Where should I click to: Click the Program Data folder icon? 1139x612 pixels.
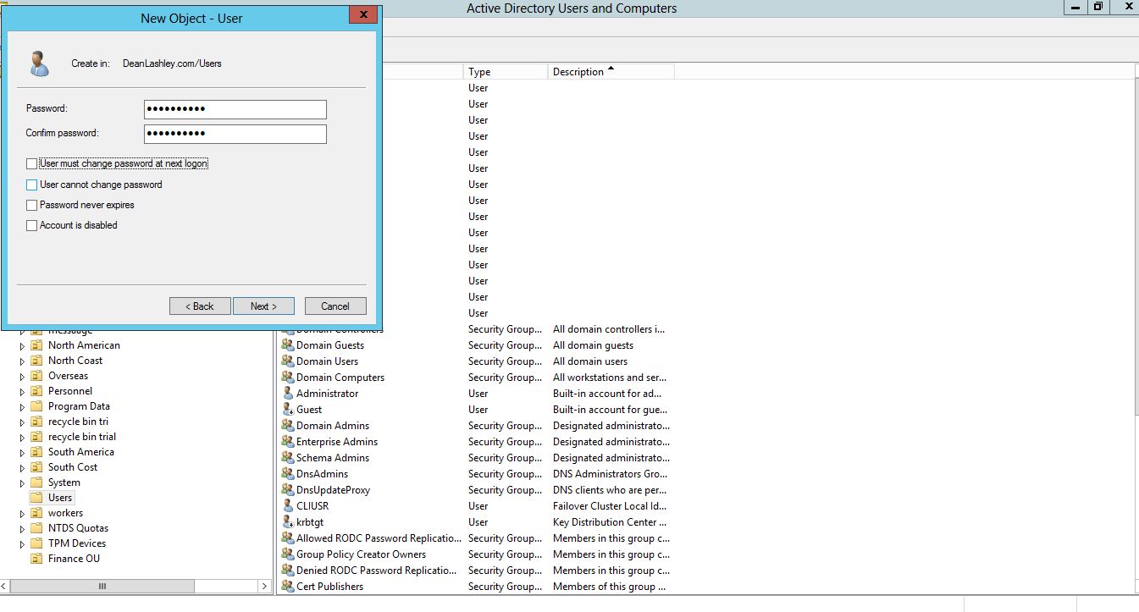(36, 406)
